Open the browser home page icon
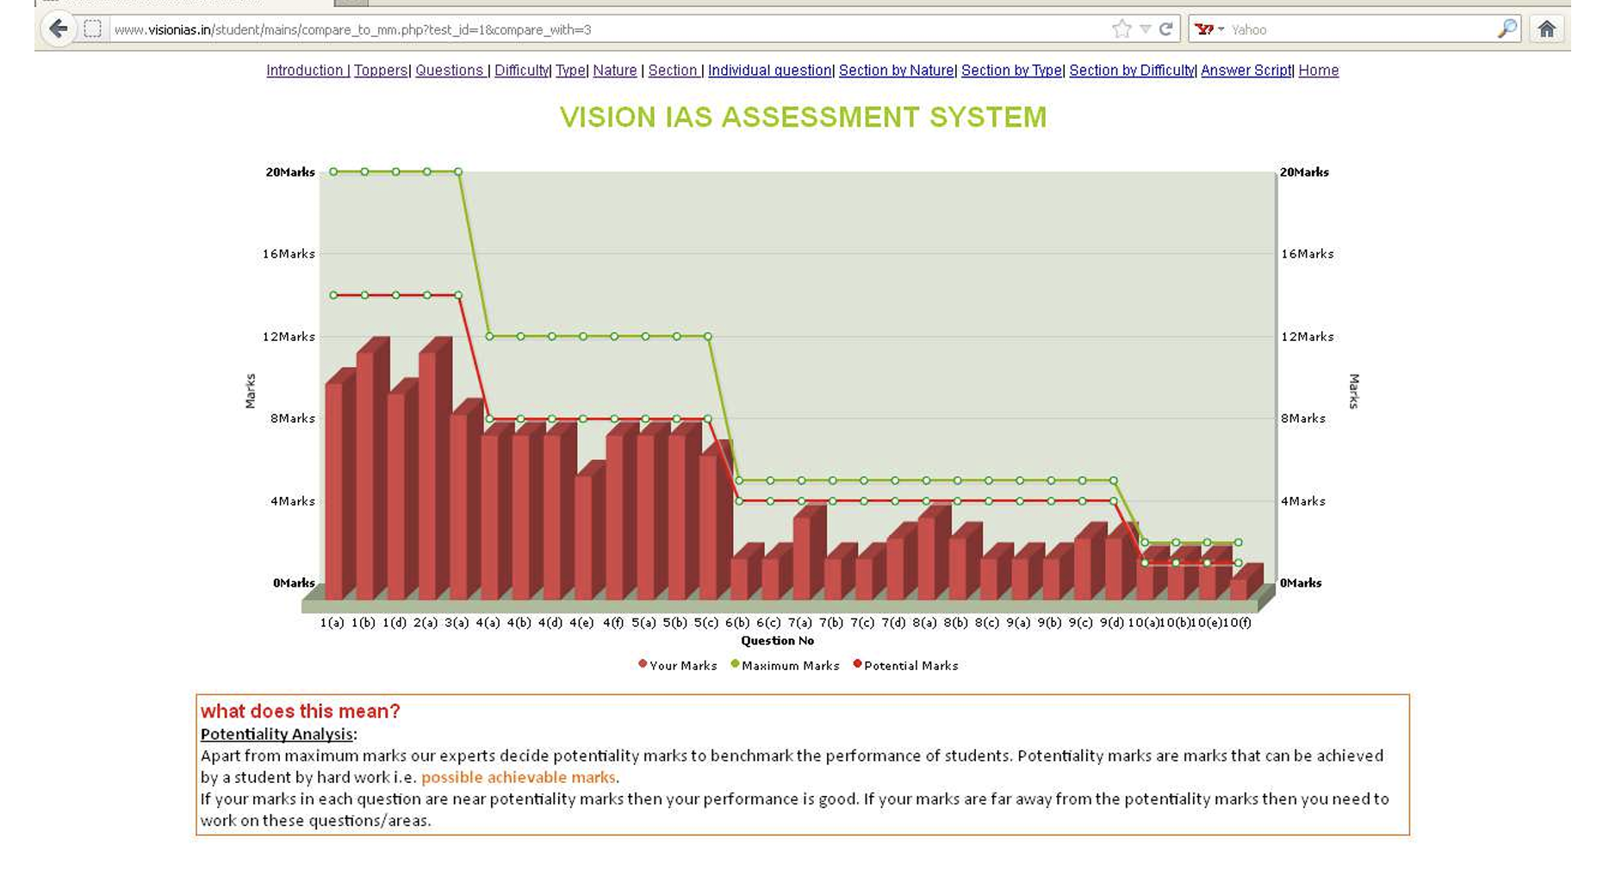Screen dimensions: 1597x870 1547,29
